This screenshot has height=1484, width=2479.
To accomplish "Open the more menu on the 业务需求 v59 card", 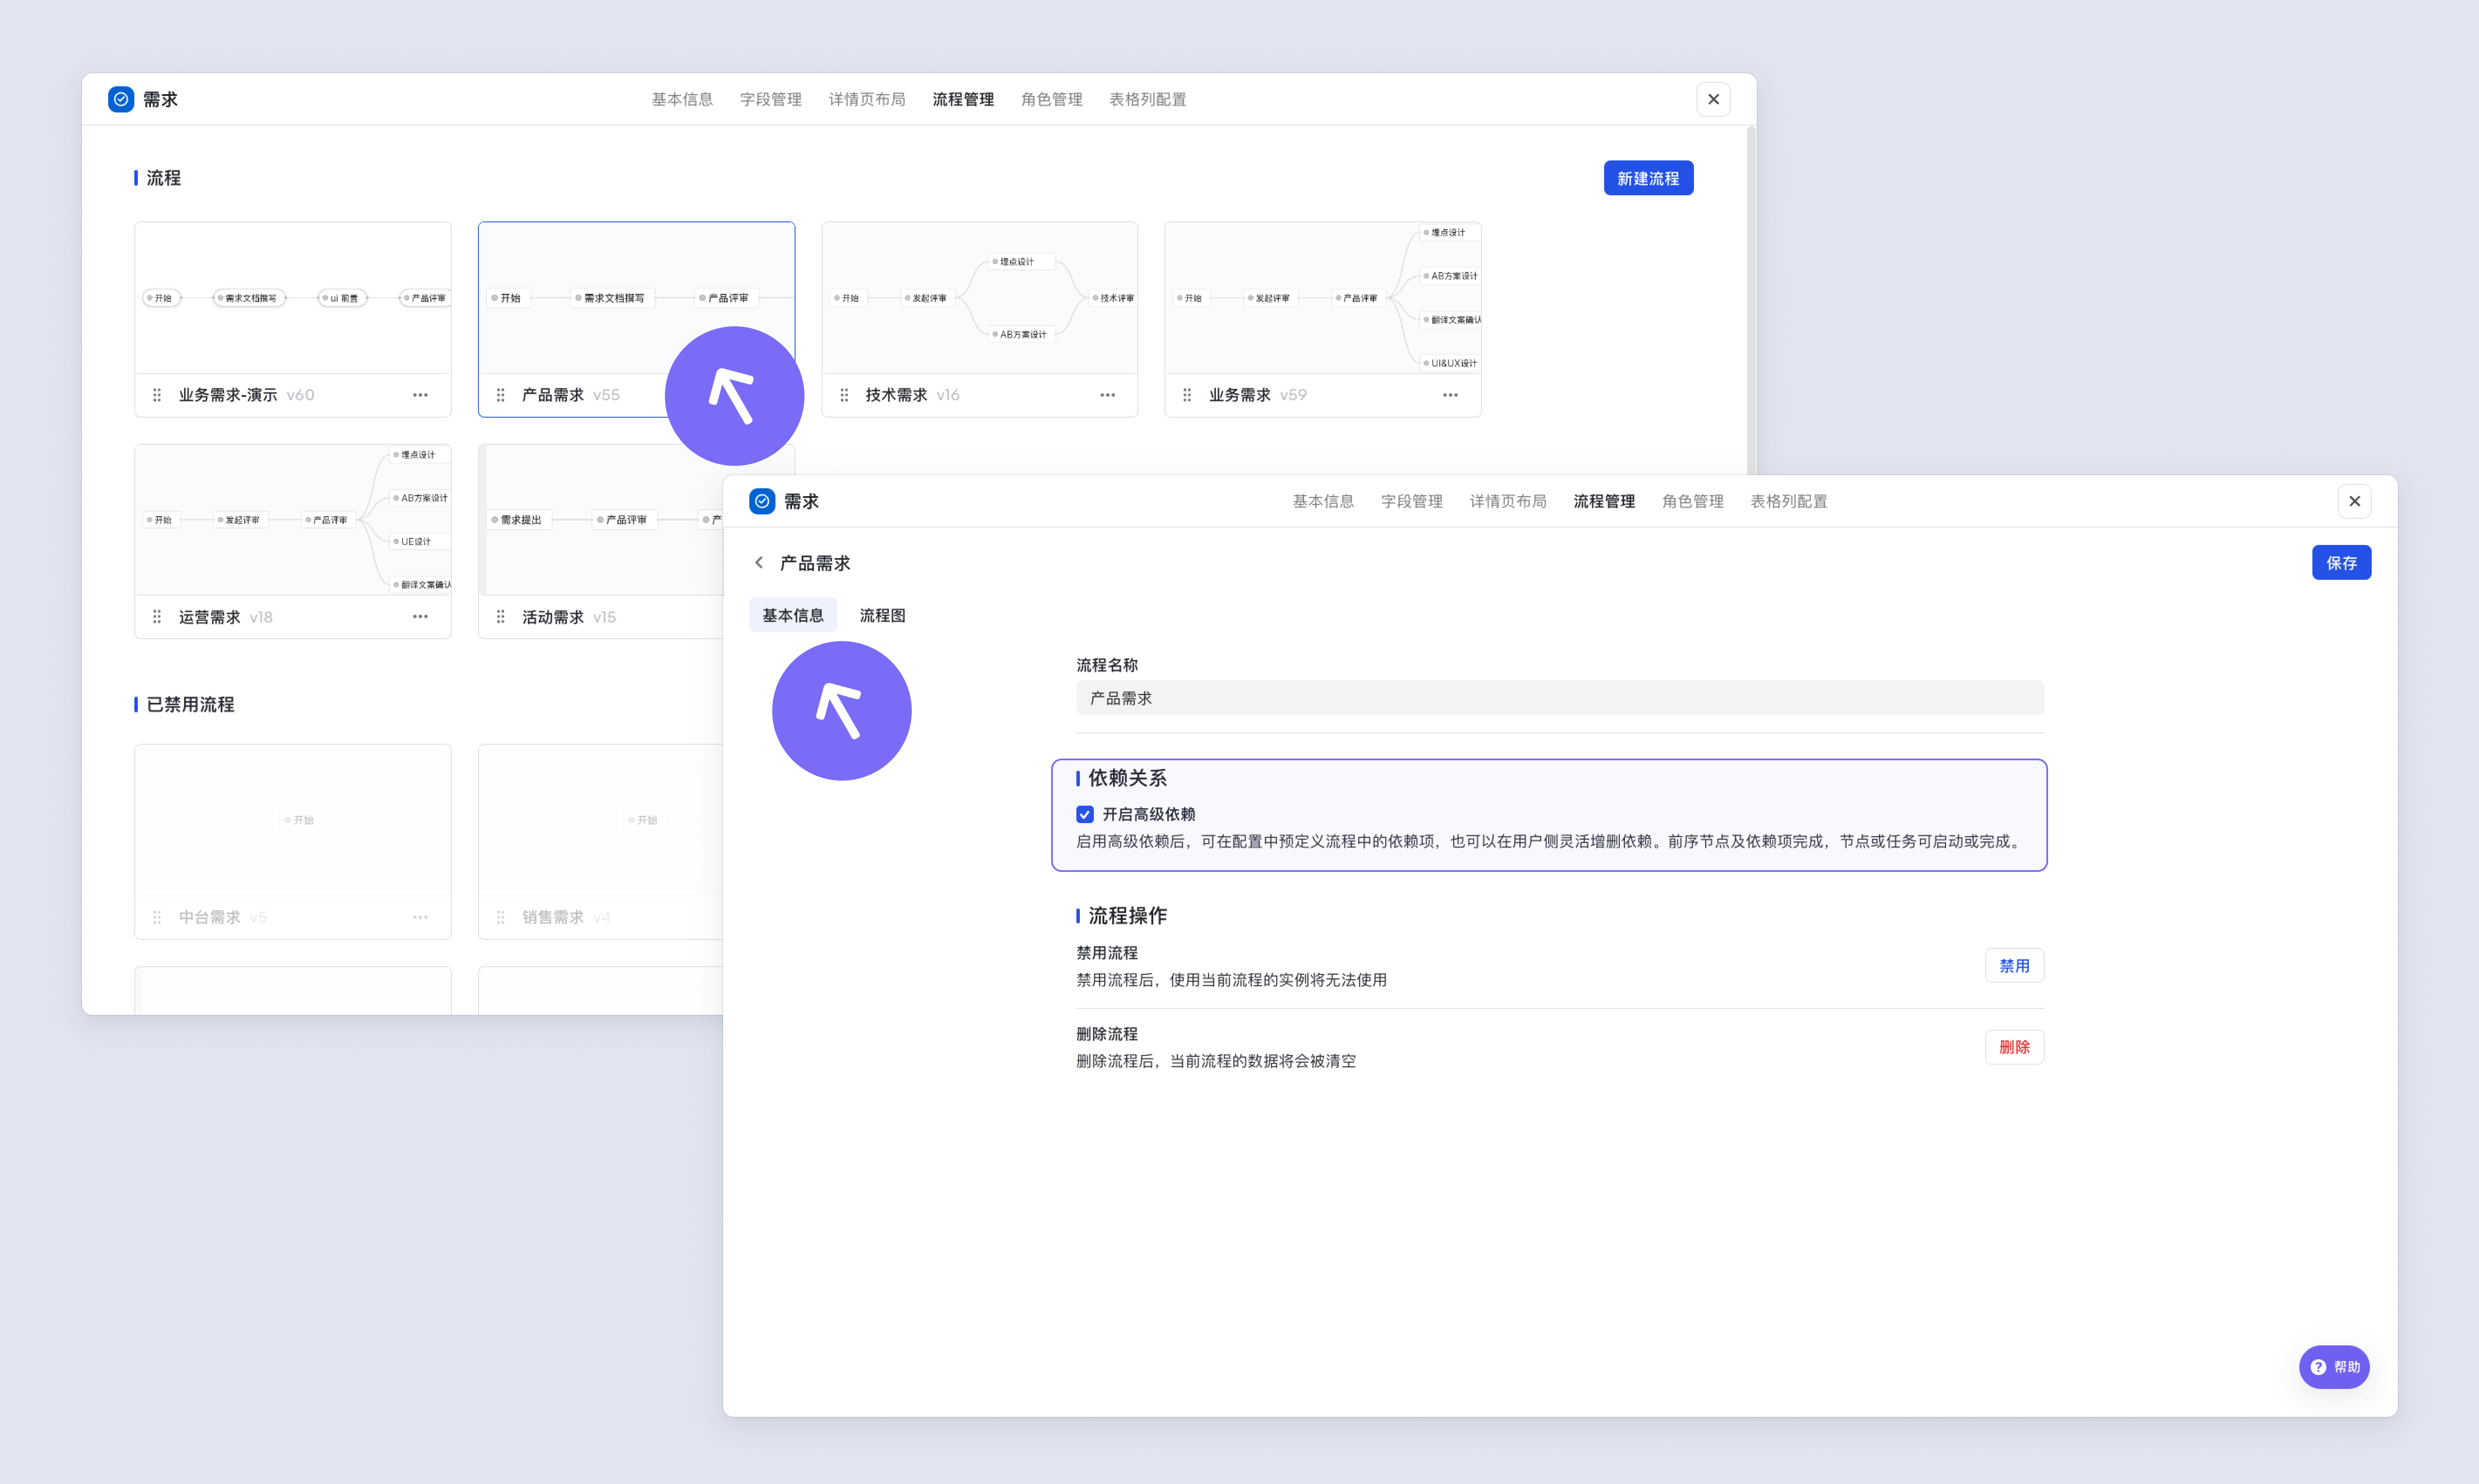I will (1451, 395).
